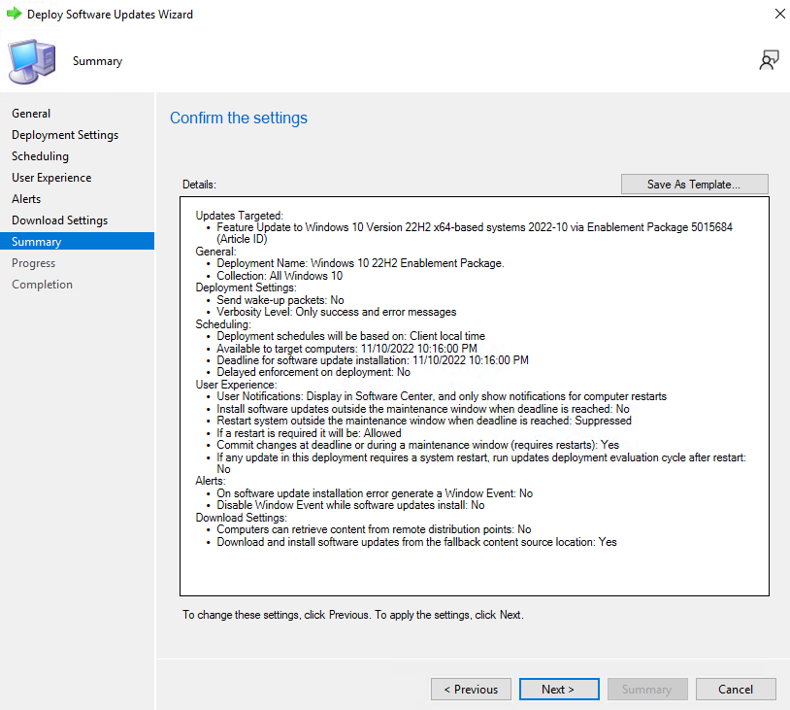Click 'generate a Window Event: No' line

[375, 493]
